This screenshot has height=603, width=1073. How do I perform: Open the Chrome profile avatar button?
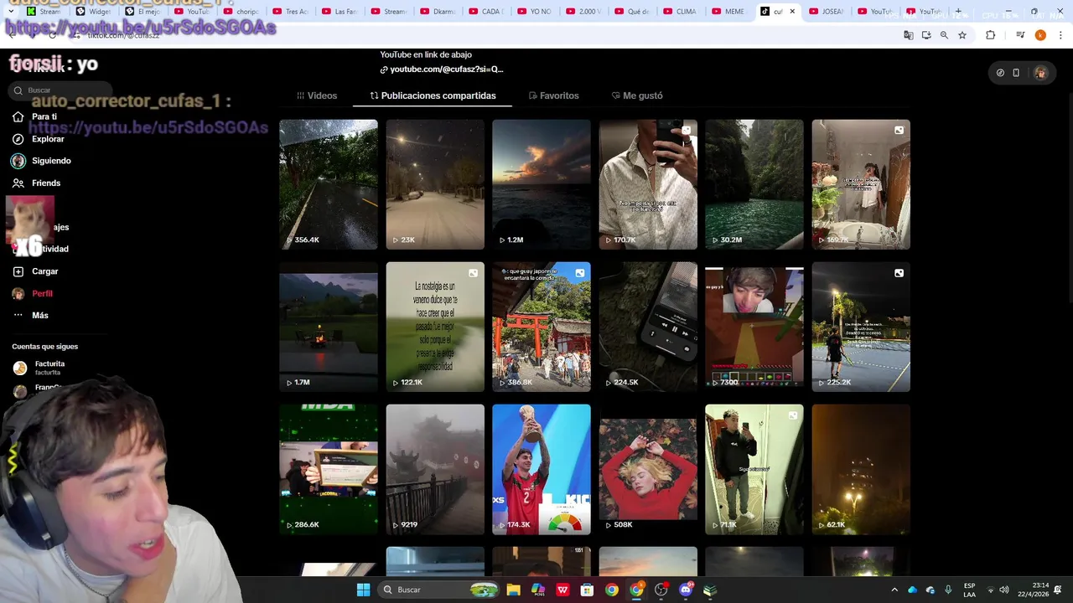(1040, 35)
